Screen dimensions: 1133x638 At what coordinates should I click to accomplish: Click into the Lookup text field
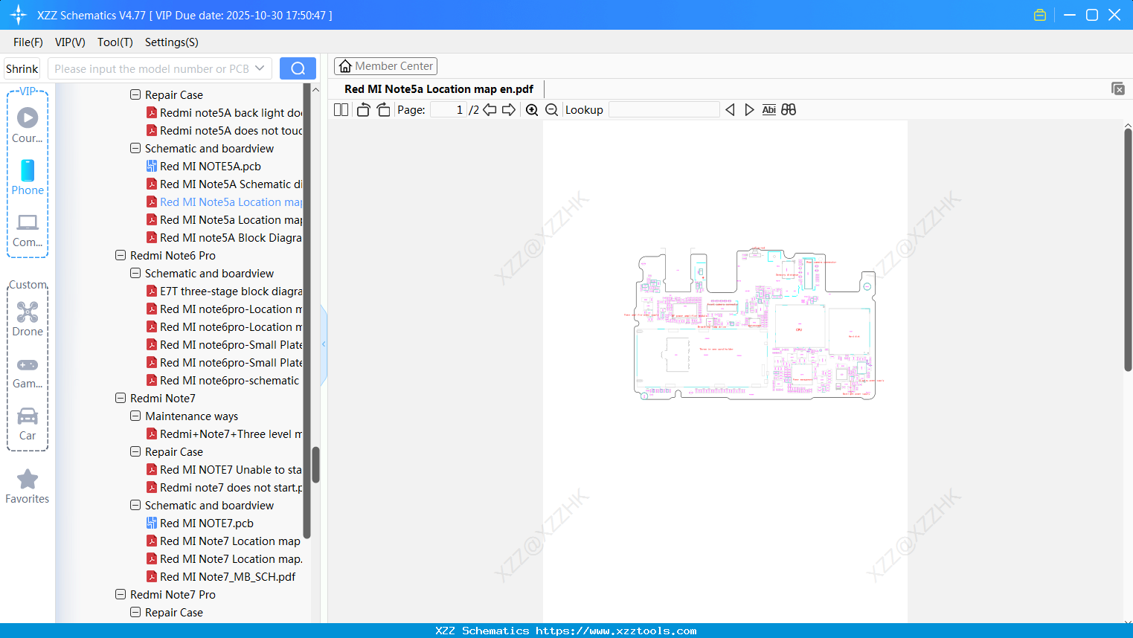click(664, 109)
